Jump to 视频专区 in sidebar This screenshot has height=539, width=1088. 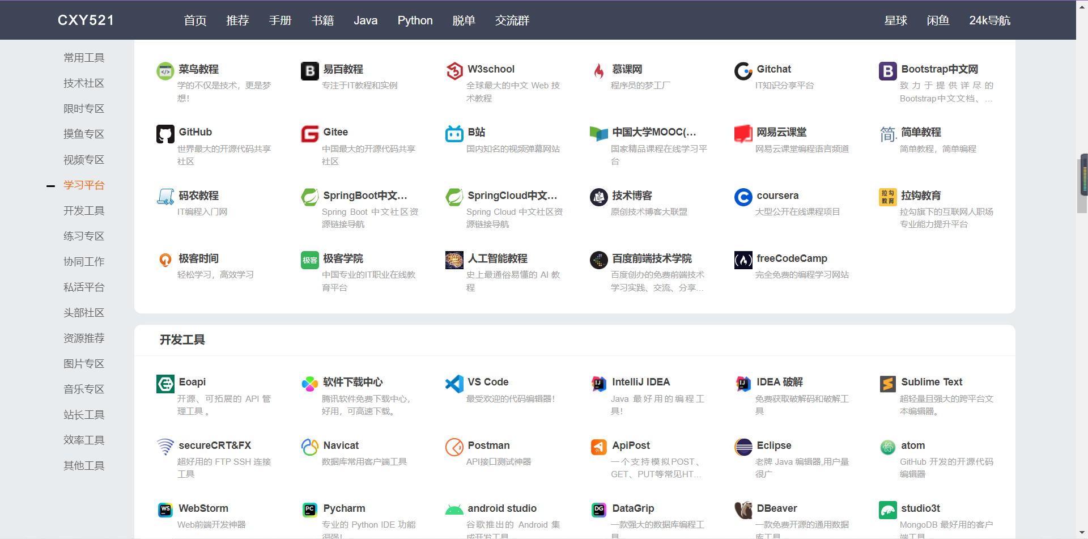tap(84, 160)
